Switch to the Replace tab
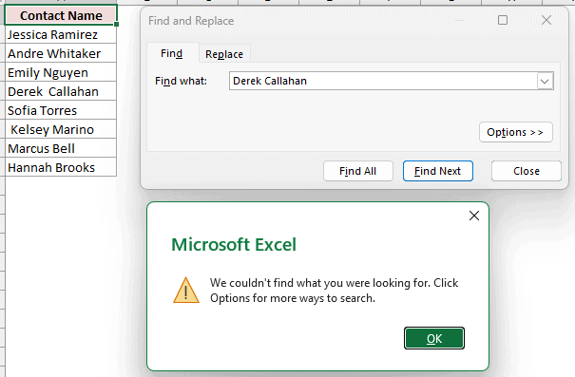Viewport: 575px width, 377px height. tap(224, 54)
